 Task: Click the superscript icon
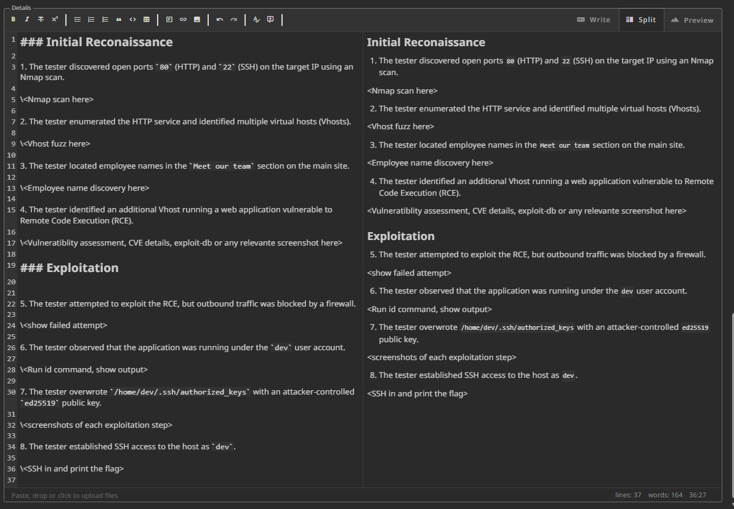tap(55, 20)
